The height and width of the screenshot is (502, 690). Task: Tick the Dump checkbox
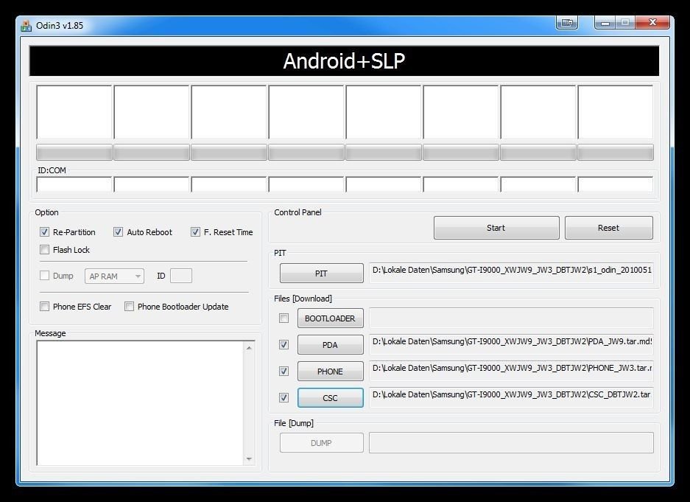pyautogui.click(x=44, y=276)
